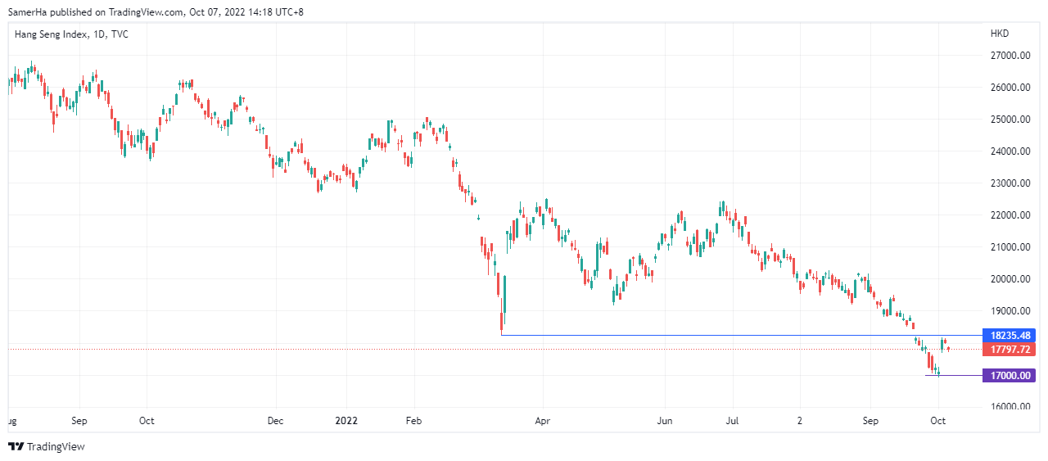Click the Feb label on time axis

(x=413, y=421)
